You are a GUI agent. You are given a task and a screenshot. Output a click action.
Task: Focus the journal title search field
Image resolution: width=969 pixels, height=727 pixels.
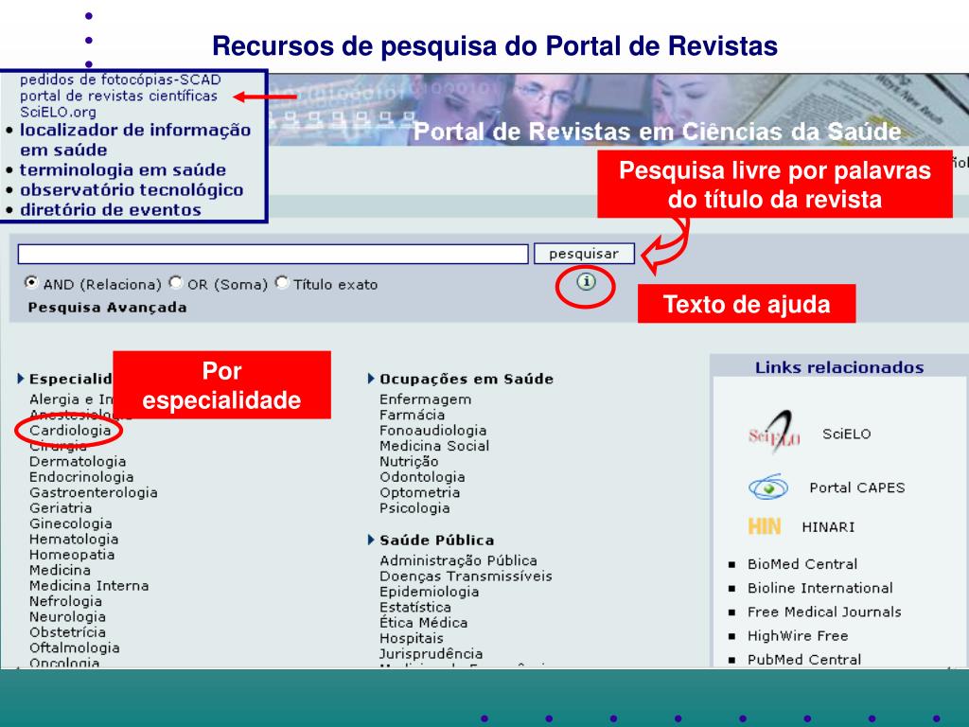[x=273, y=254]
